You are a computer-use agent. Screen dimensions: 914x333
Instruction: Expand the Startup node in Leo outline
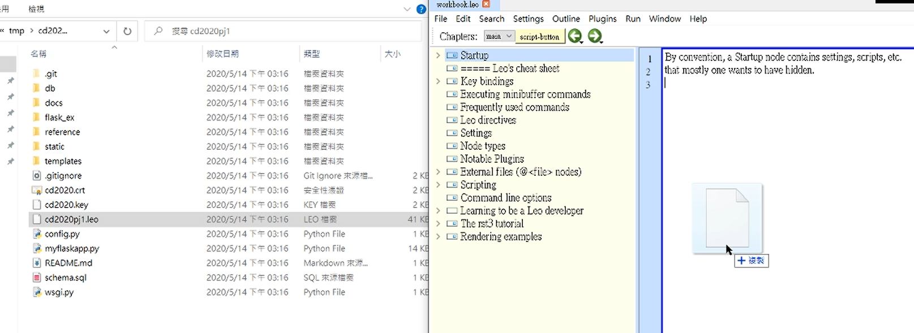tap(438, 55)
